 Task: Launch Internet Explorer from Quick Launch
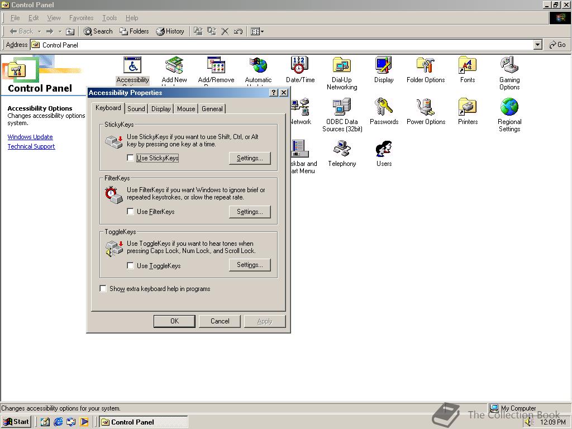(x=58, y=422)
